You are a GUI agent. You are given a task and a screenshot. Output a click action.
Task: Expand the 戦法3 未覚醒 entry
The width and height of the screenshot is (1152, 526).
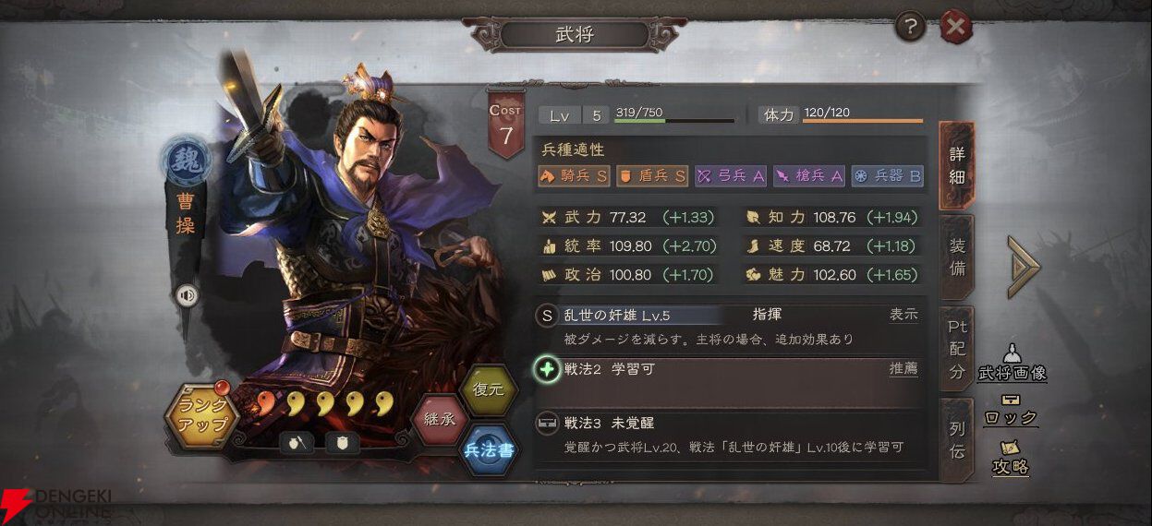tap(730, 436)
